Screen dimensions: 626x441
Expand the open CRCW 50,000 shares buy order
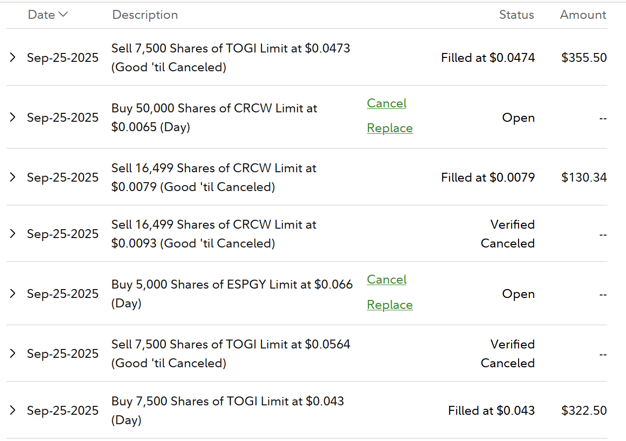click(x=13, y=117)
